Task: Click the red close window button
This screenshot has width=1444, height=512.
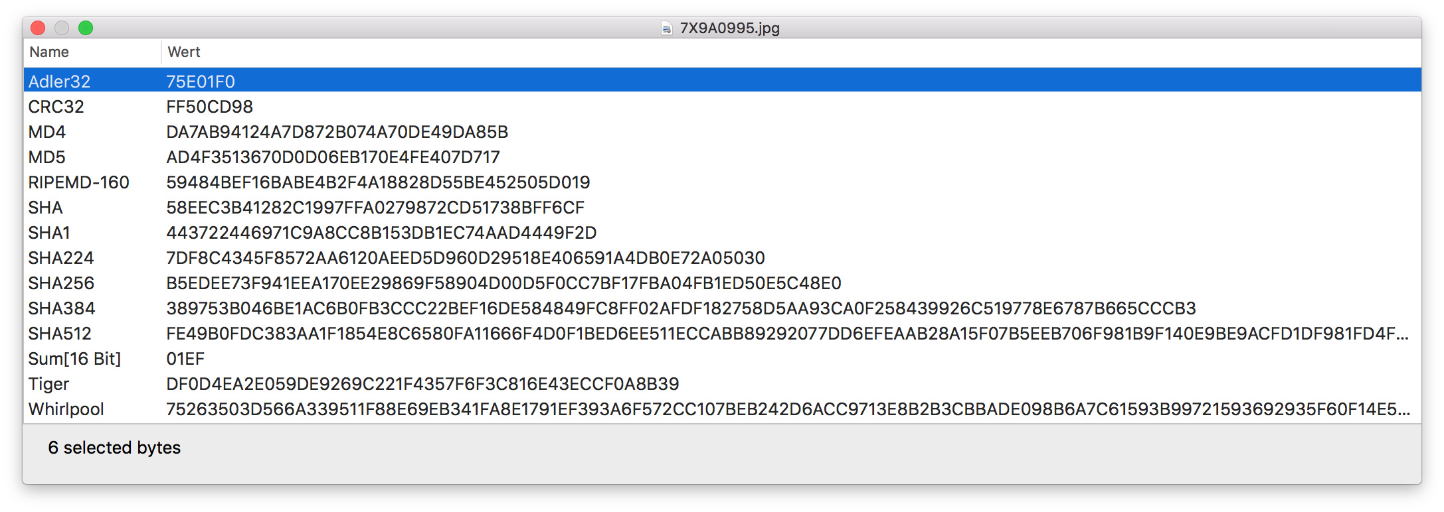Action: (38, 28)
